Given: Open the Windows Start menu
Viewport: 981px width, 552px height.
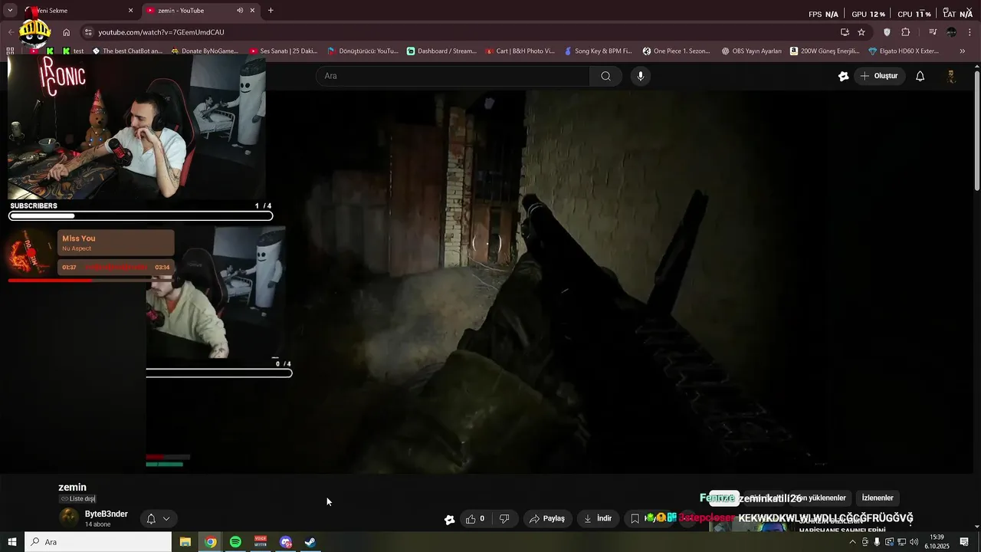Looking at the screenshot, I should pyautogui.click(x=11, y=542).
